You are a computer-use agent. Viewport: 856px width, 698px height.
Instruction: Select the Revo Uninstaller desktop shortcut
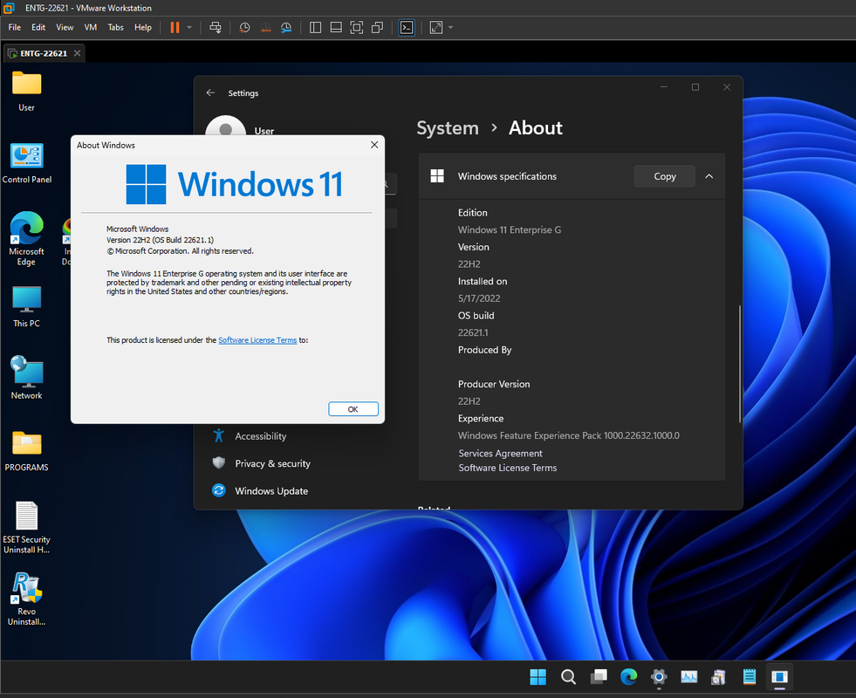(x=26, y=599)
